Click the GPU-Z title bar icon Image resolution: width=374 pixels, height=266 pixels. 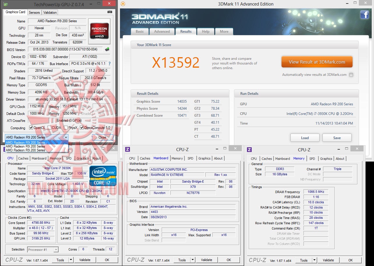point(6,4)
